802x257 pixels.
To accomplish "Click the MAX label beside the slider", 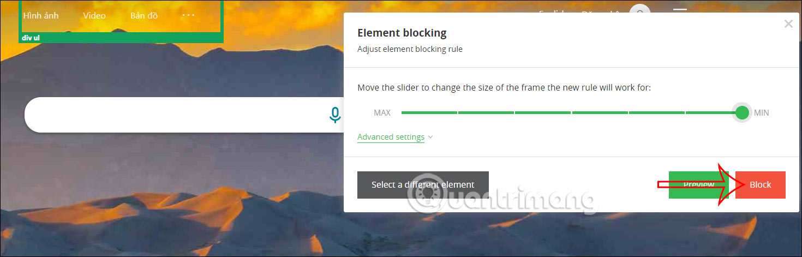I will pos(382,113).
